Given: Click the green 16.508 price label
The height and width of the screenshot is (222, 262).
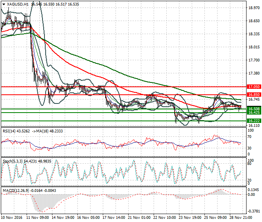Looking at the screenshot, I should [254, 109].
